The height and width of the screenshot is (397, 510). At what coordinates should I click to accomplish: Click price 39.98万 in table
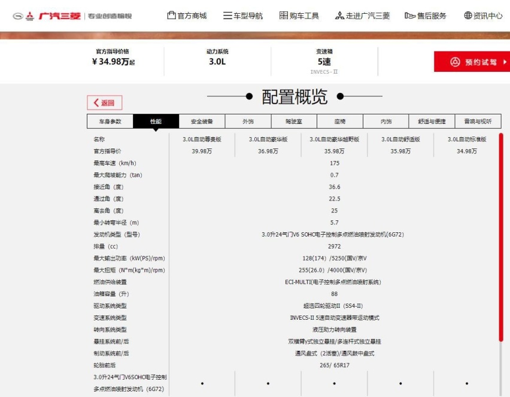tap(202, 151)
